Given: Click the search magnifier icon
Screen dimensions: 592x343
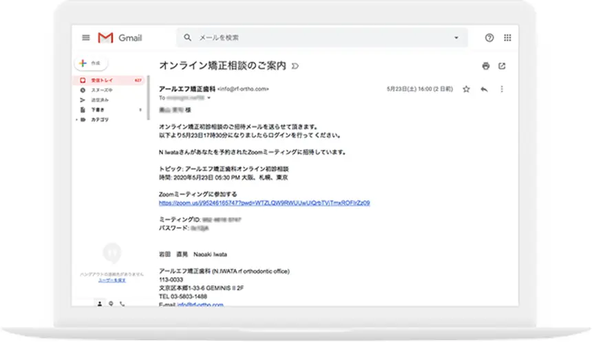Looking at the screenshot, I should 187,38.
